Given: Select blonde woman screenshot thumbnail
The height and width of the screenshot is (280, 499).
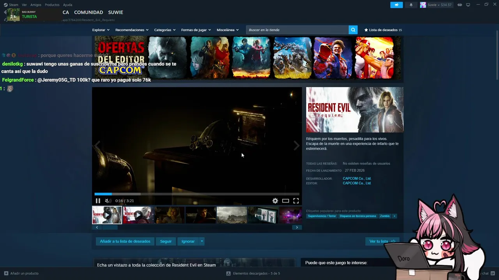Looking at the screenshot, I should [169, 215].
